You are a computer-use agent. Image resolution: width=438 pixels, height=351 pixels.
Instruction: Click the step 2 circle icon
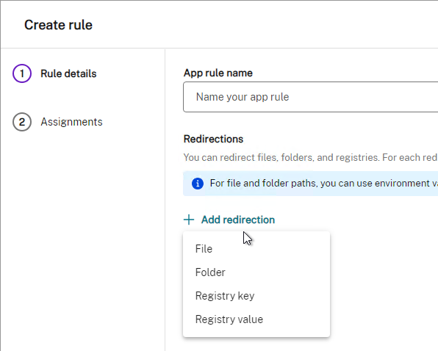[x=22, y=122]
